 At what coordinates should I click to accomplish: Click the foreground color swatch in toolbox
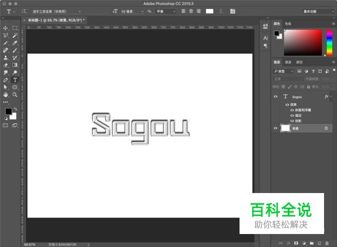pos(9,112)
